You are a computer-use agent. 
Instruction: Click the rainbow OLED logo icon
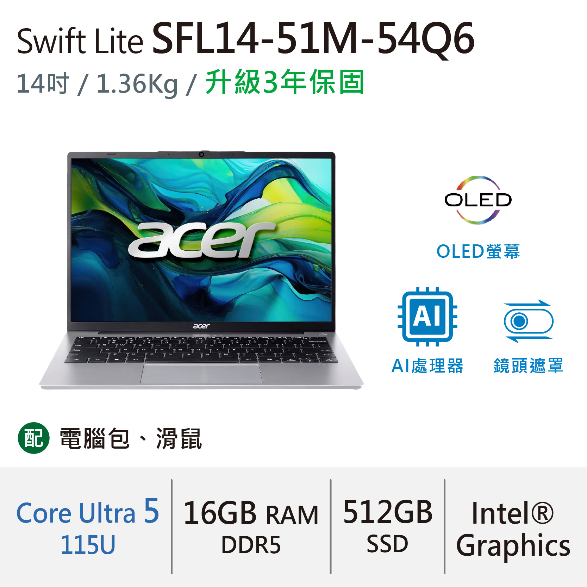pos(478,200)
